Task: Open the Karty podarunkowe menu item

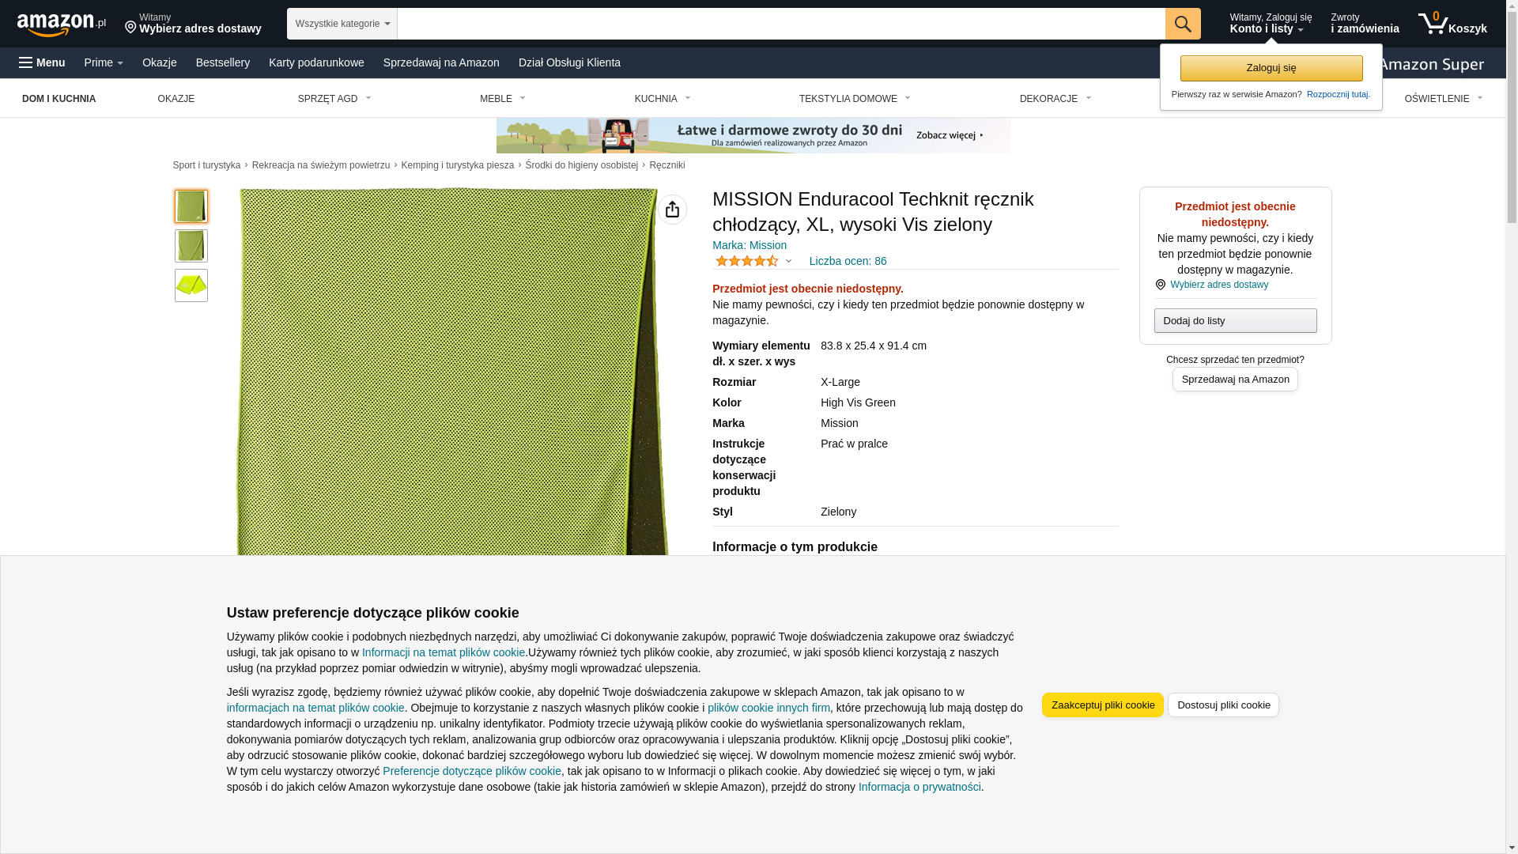Action: point(316,62)
